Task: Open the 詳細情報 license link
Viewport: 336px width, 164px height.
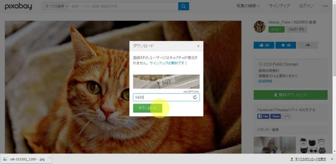Action: 265,81
